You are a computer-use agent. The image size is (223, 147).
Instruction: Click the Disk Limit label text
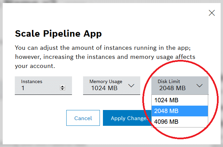click(x=169, y=81)
